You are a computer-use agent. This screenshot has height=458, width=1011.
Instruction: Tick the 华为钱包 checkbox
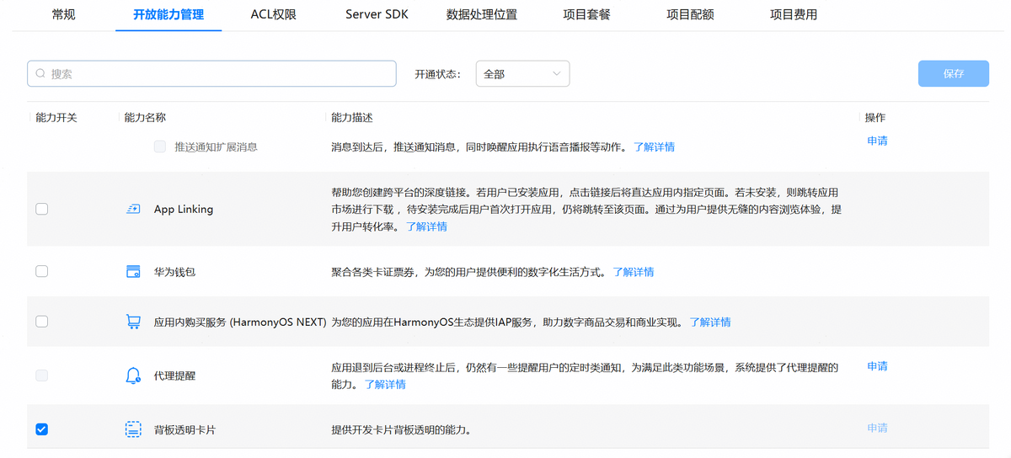coord(42,271)
